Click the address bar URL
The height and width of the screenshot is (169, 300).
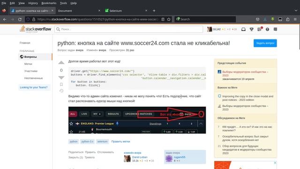pos(97,19)
